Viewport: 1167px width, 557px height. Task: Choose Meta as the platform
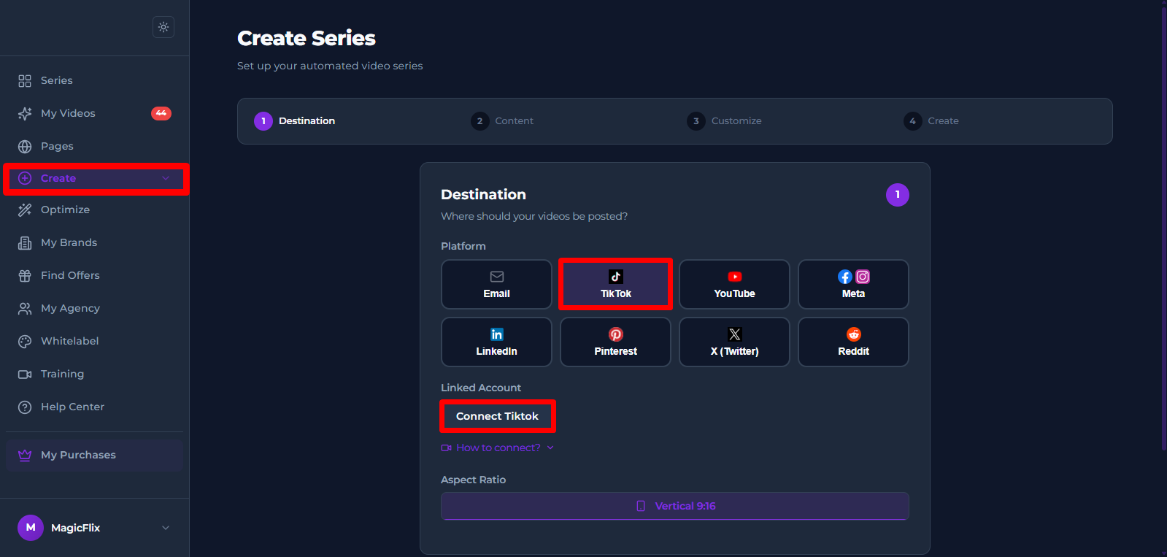click(853, 285)
